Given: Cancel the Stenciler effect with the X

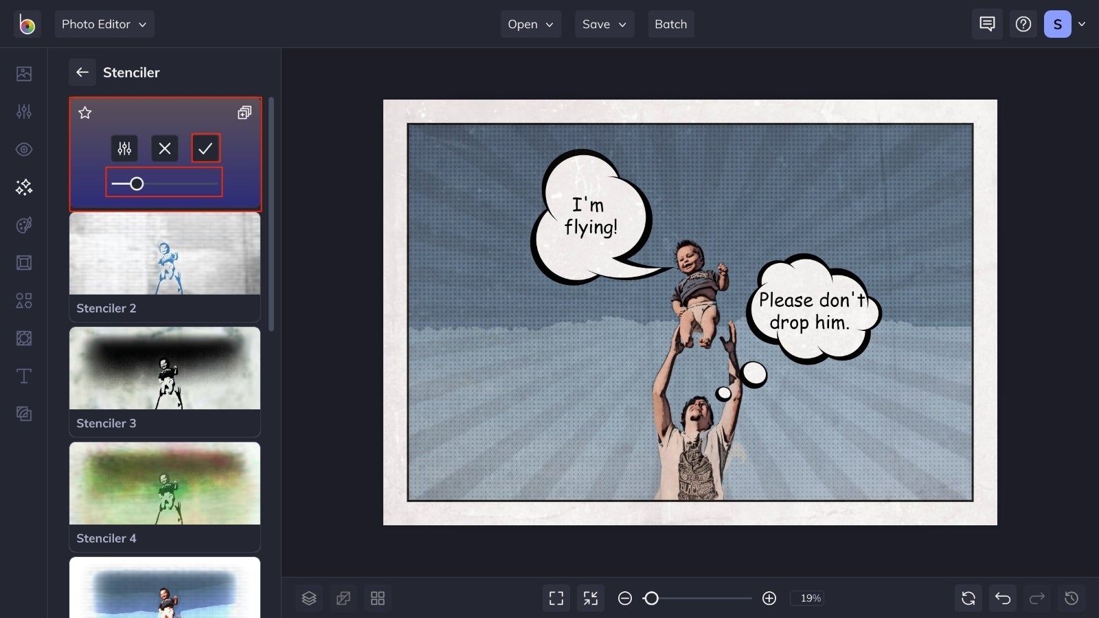Looking at the screenshot, I should pos(164,148).
